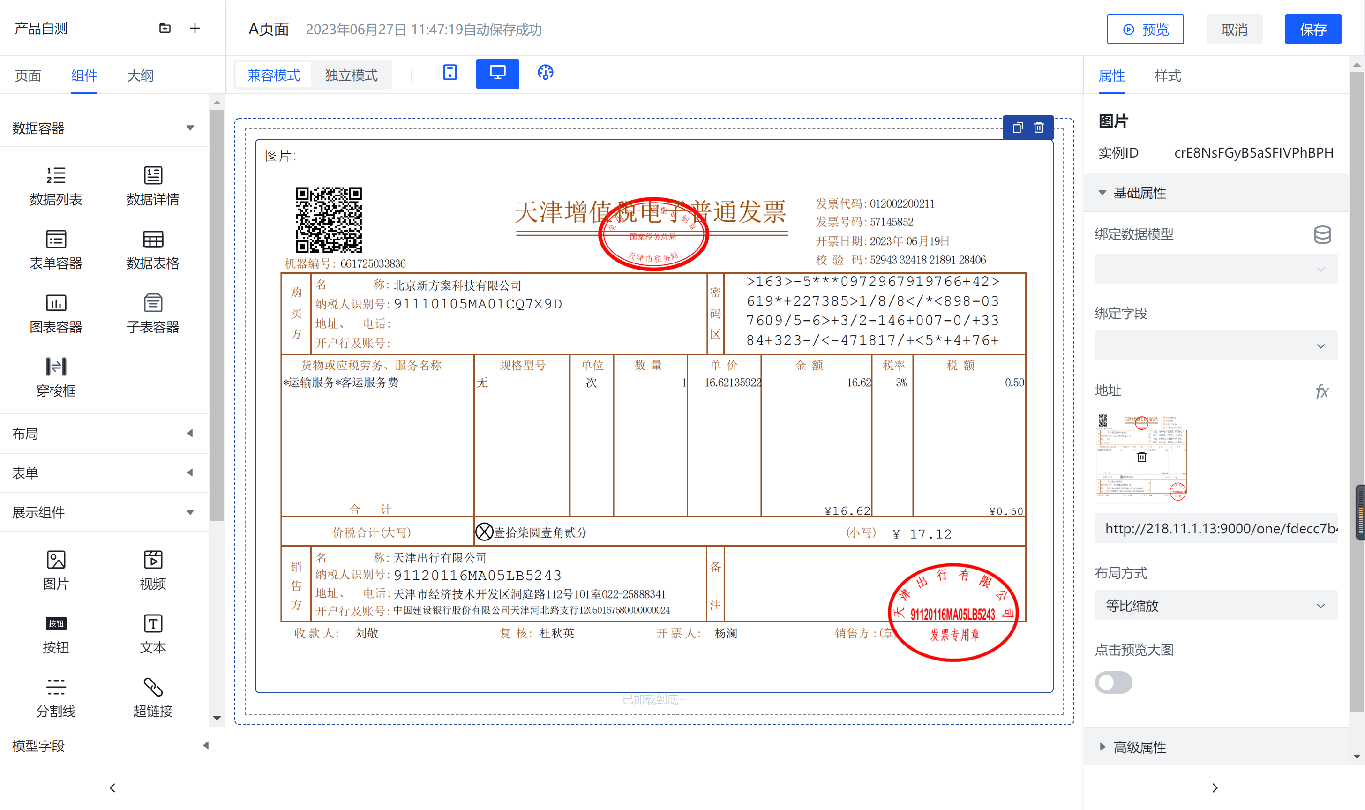Click the database icon next to 绑定数据模型

1322,235
